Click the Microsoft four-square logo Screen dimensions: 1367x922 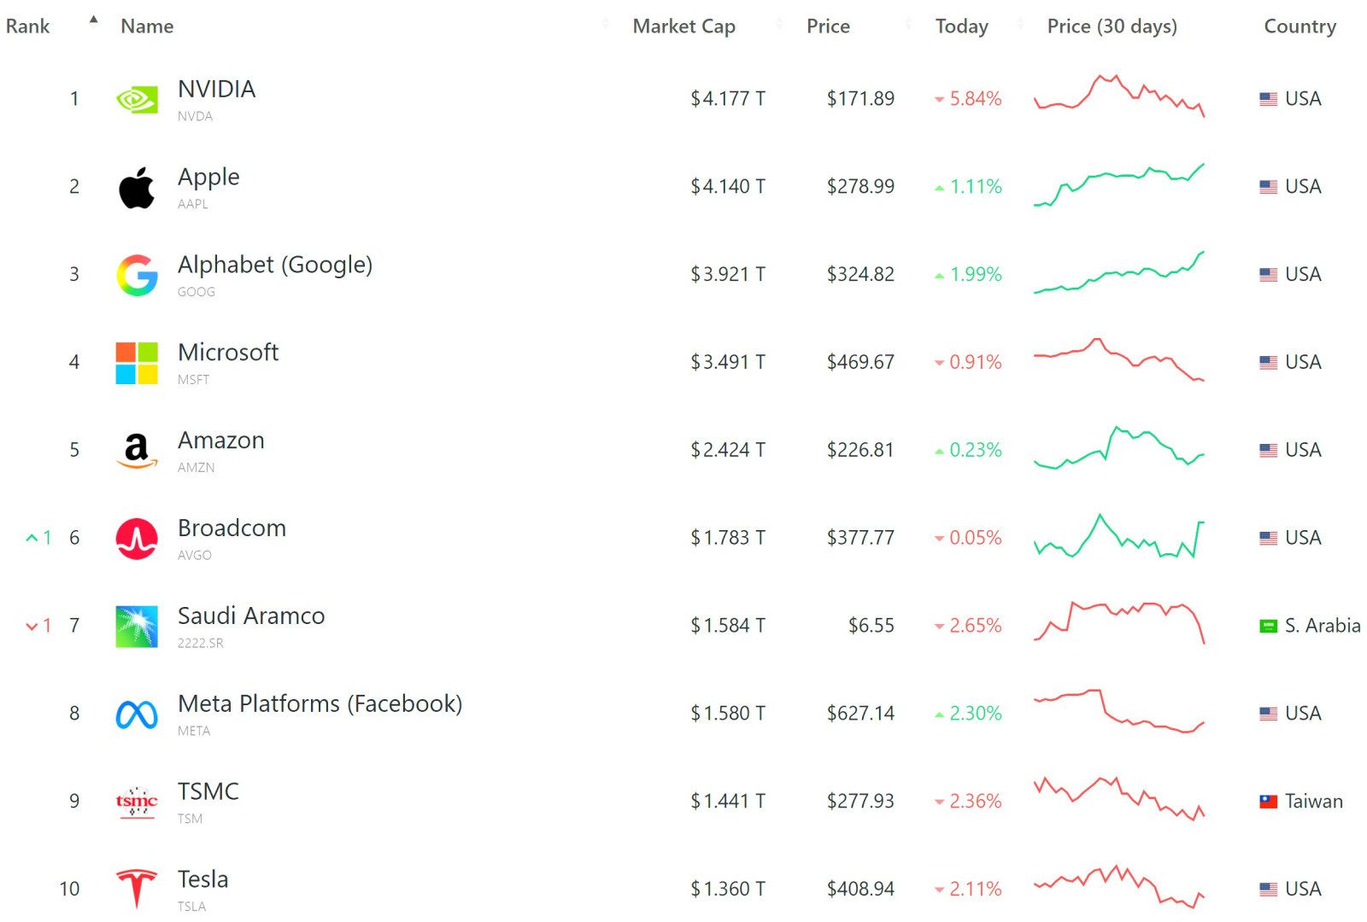point(137,362)
